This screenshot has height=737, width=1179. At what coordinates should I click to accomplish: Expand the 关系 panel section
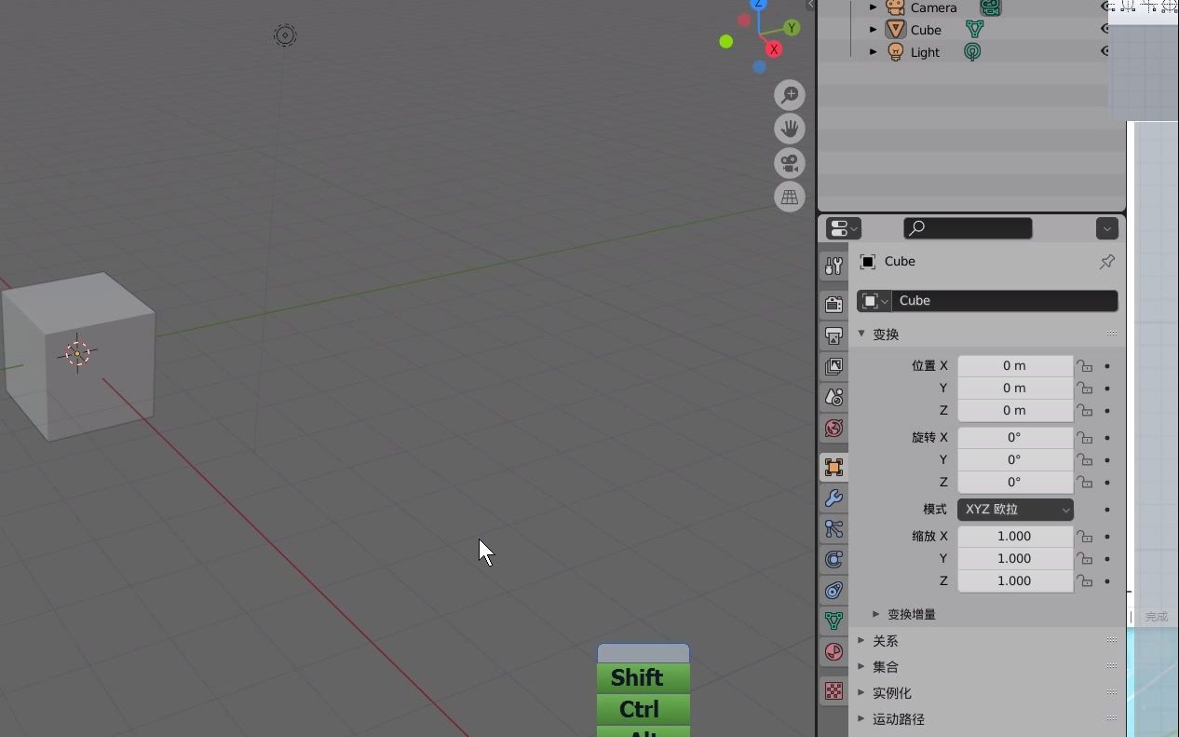coord(885,641)
